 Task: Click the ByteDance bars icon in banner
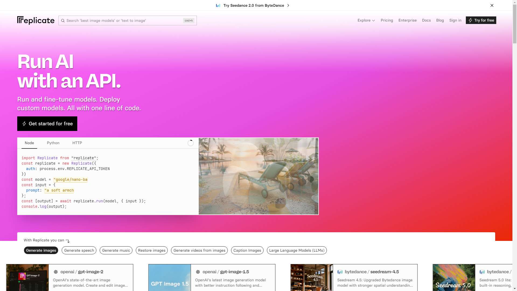tap(218, 5)
